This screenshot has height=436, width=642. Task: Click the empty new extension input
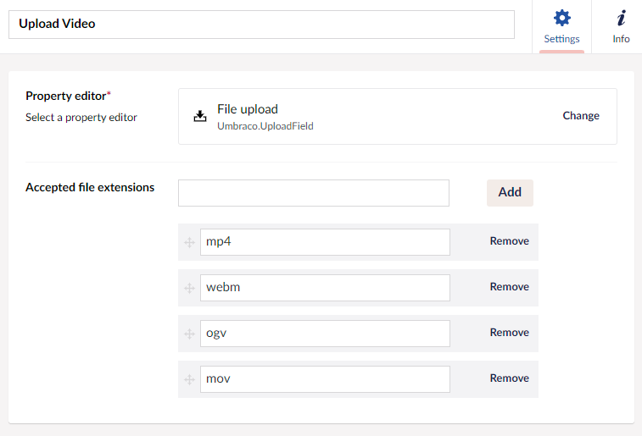(x=313, y=193)
